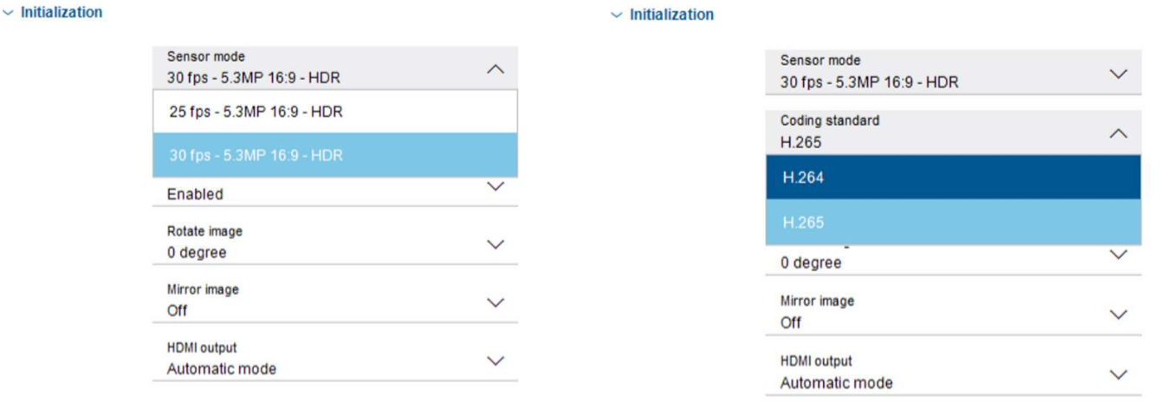Click the chevron beside the Enabled value

coord(496,186)
